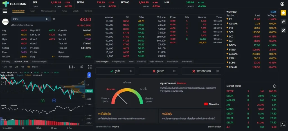Click the + Add watchlist button
This screenshot has width=288, height=131.
click(273, 12)
